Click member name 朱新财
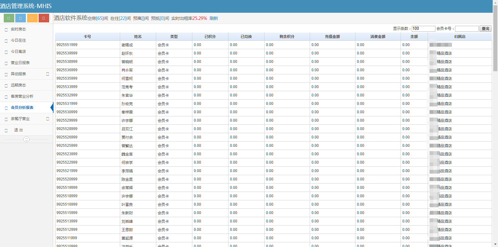Image resolution: width=498 pixels, height=247 pixels. click(127, 213)
